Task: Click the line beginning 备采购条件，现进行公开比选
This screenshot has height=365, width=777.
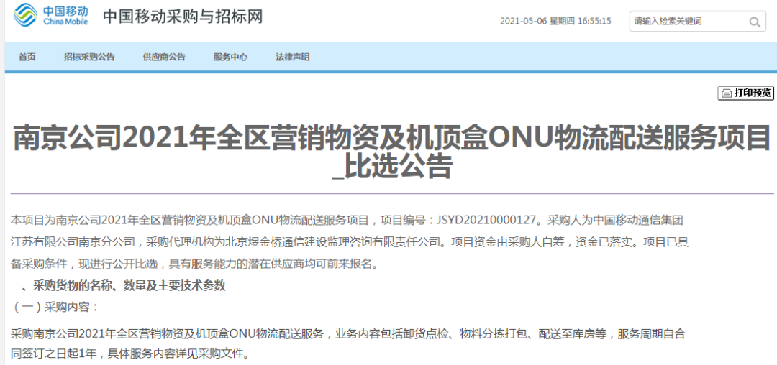Action: [195, 264]
